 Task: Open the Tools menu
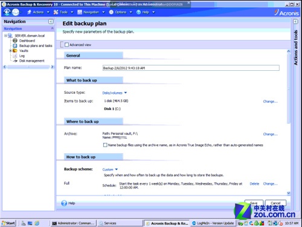pos(63,12)
